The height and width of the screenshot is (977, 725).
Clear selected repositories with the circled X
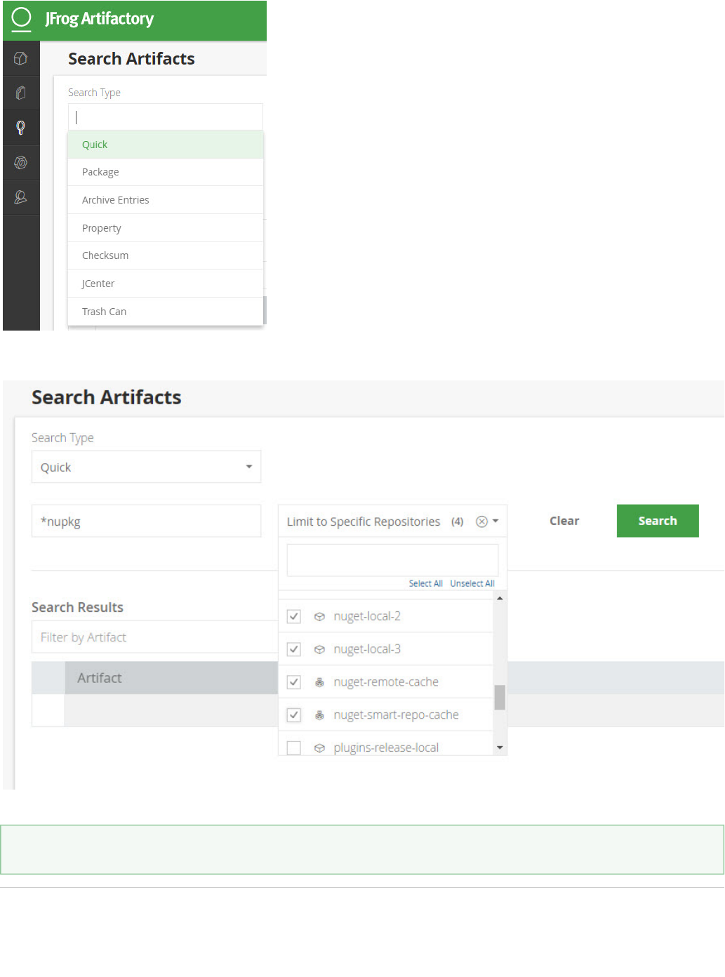[481, 521]
